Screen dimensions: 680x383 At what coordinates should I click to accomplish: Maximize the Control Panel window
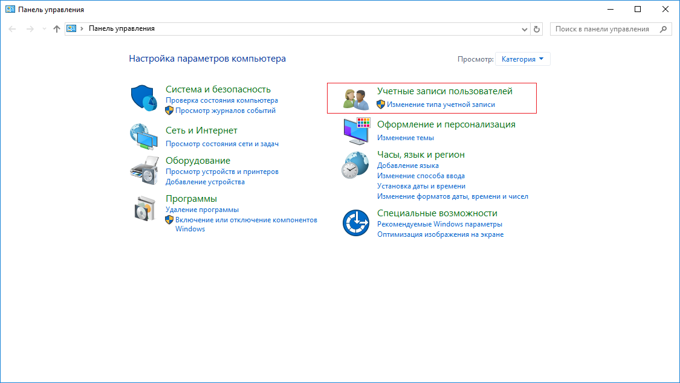638,9
